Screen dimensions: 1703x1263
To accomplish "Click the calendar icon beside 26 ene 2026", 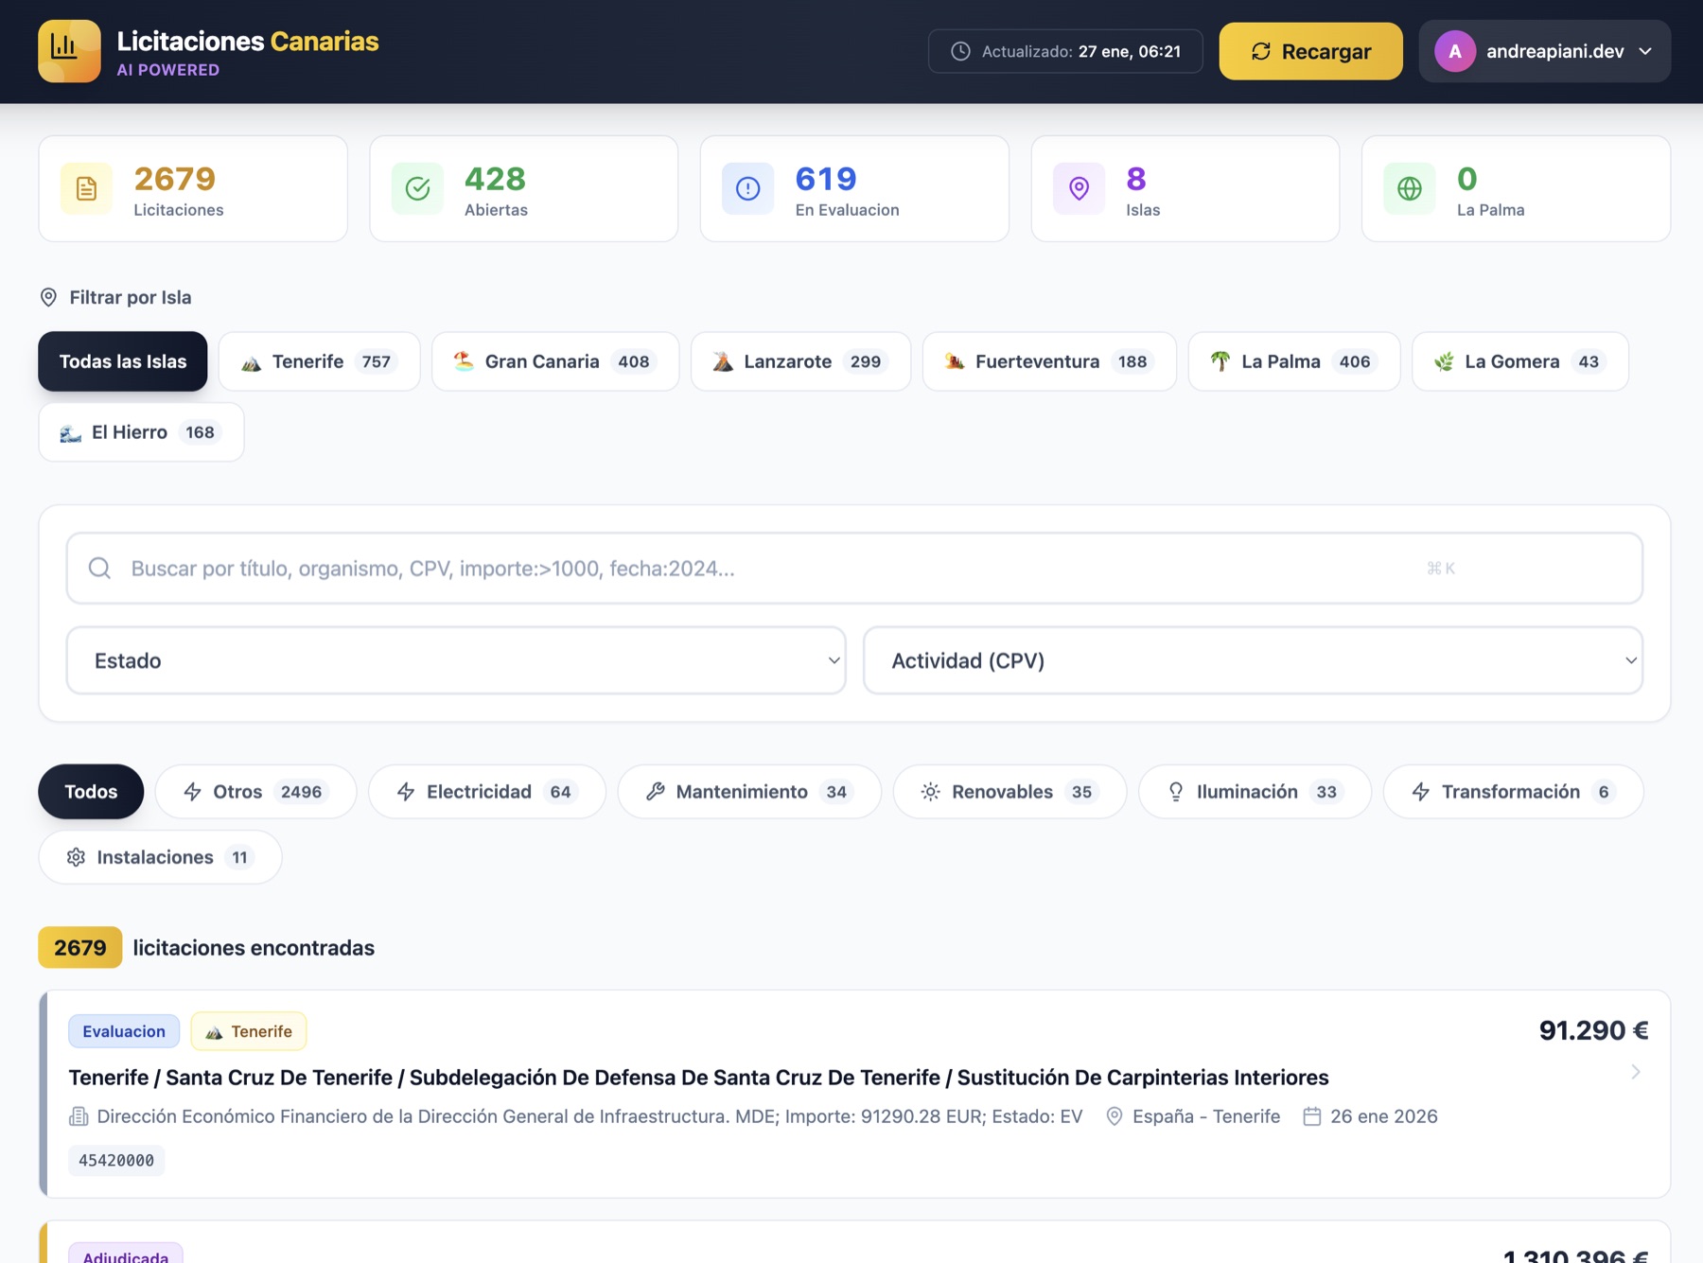I will [1311, 1116].
